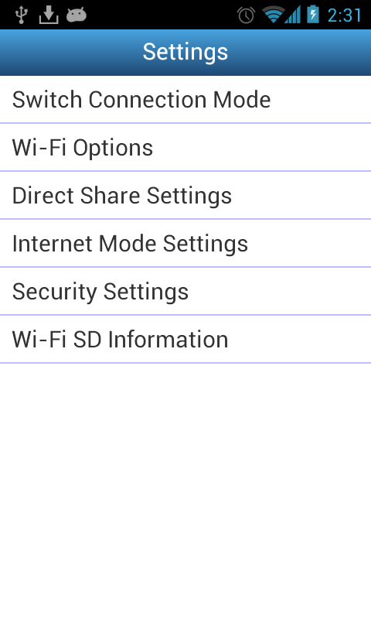Tap the alarm clock status icon
The width and height of the screenshot is (371, 619).
point(246,15)
